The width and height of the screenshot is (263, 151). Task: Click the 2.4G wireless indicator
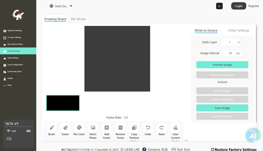(x=11, y=131)
